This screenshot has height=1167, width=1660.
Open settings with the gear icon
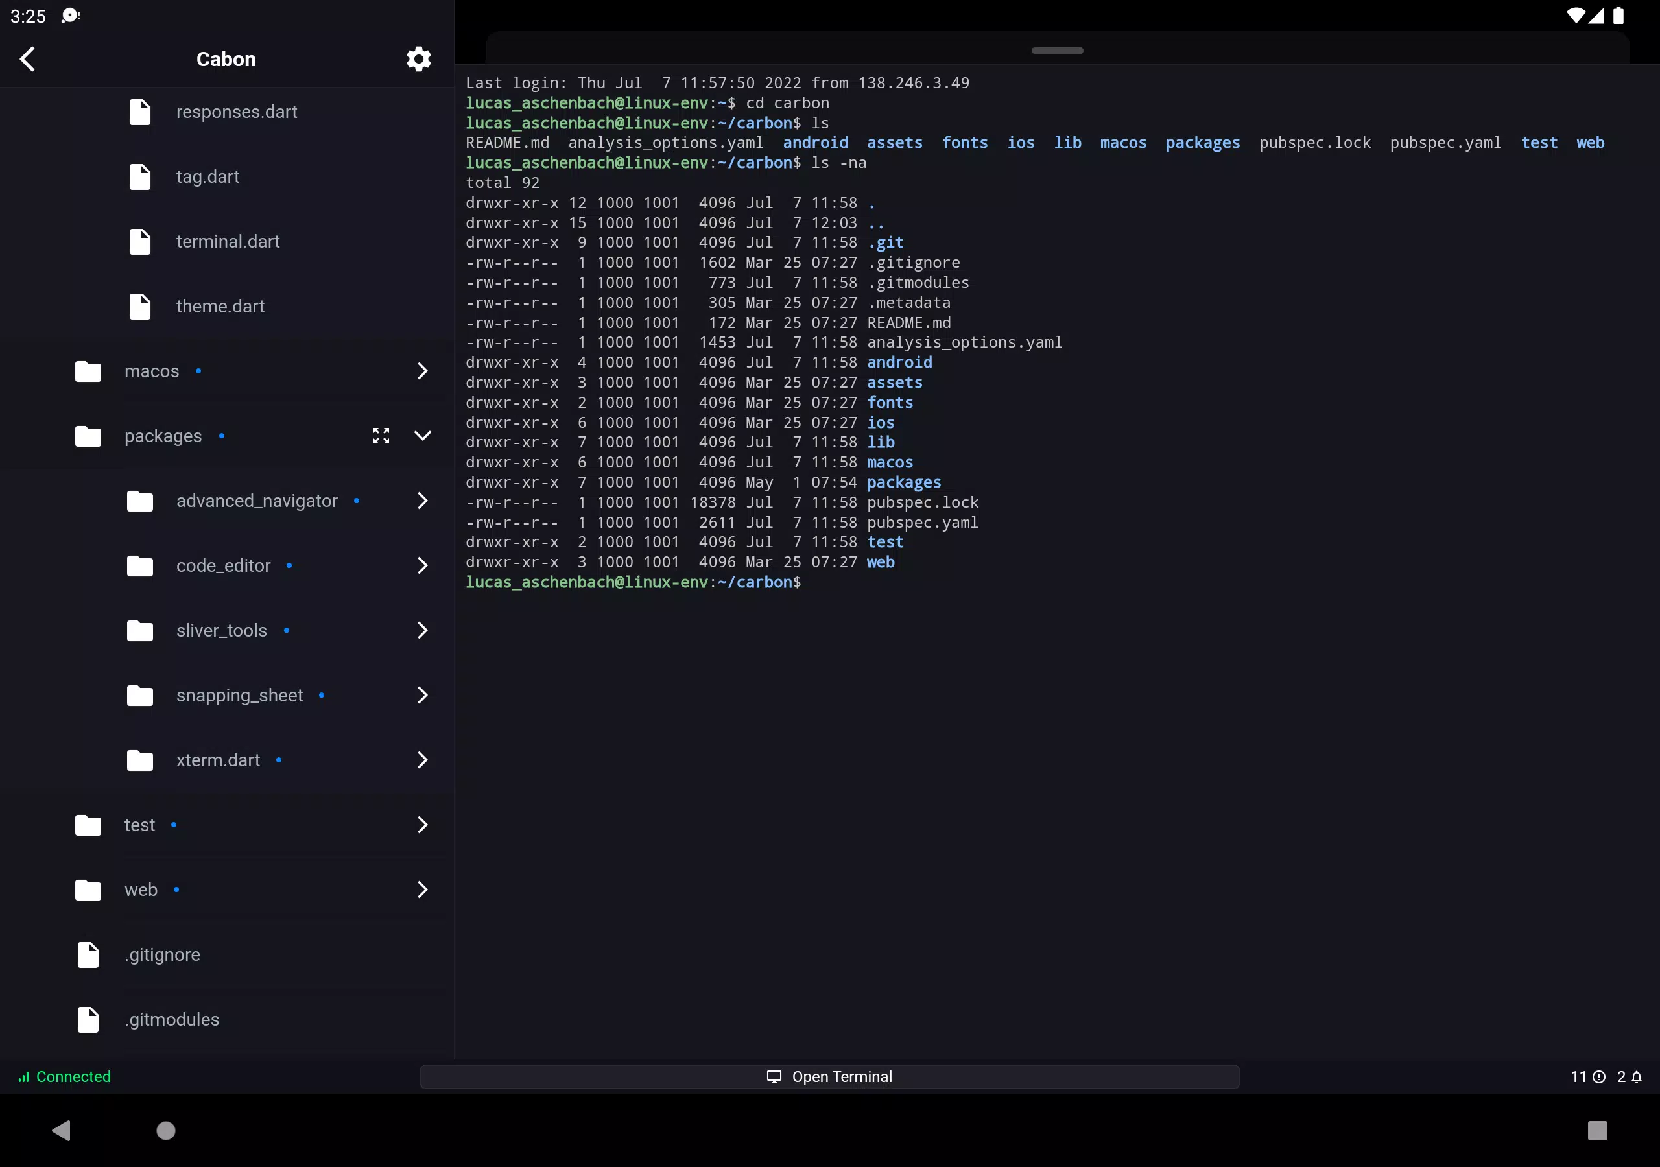pyautogui.click(x=419, y=58)
